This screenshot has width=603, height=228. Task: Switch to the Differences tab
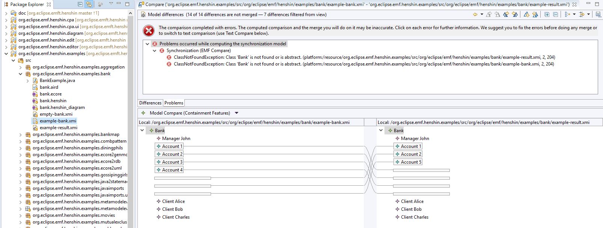(150, 103)
